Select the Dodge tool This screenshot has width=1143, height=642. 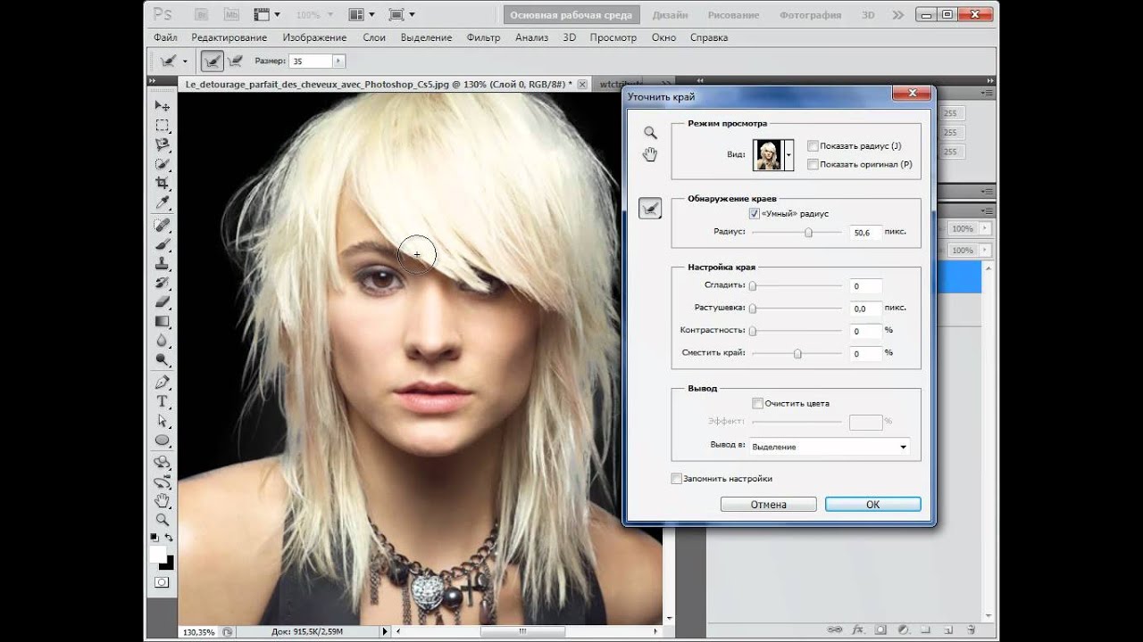[163, 358]
